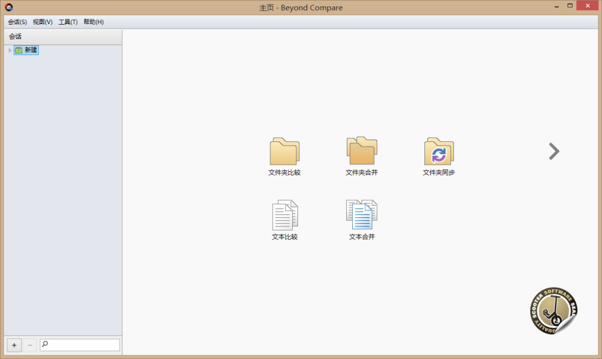Select the 新建 session folder icon
The height and width of the screenshot is (359, 602).
tap(18, 50)
